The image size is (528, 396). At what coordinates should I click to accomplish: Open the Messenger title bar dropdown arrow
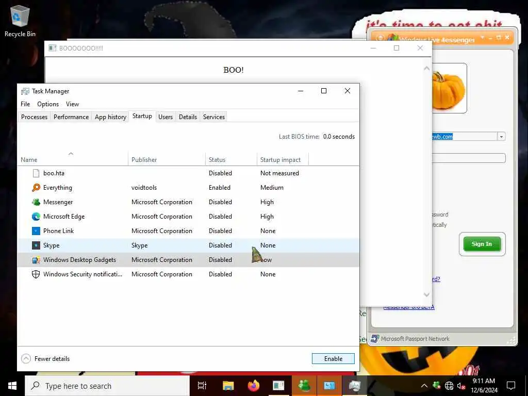[x=482, y=37]
